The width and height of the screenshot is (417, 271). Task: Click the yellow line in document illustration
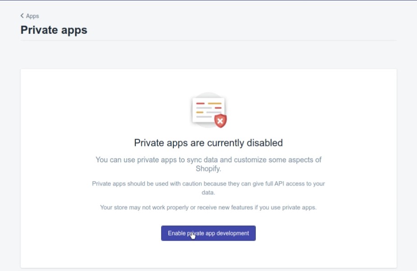click(x=215, y=103)
